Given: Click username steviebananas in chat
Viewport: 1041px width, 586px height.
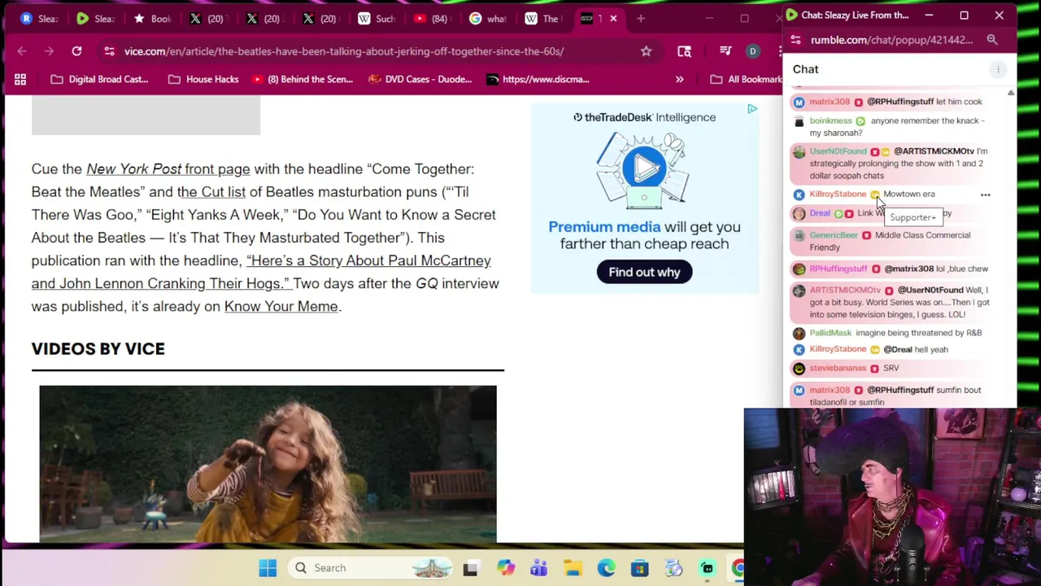Looking at the screenshot, I should click(x=838, y=368).
